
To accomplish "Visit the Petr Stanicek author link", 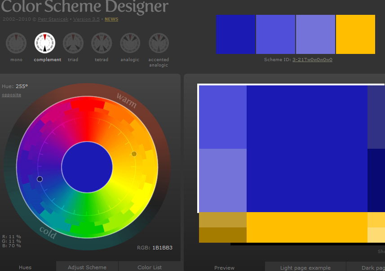I will 53,19.
